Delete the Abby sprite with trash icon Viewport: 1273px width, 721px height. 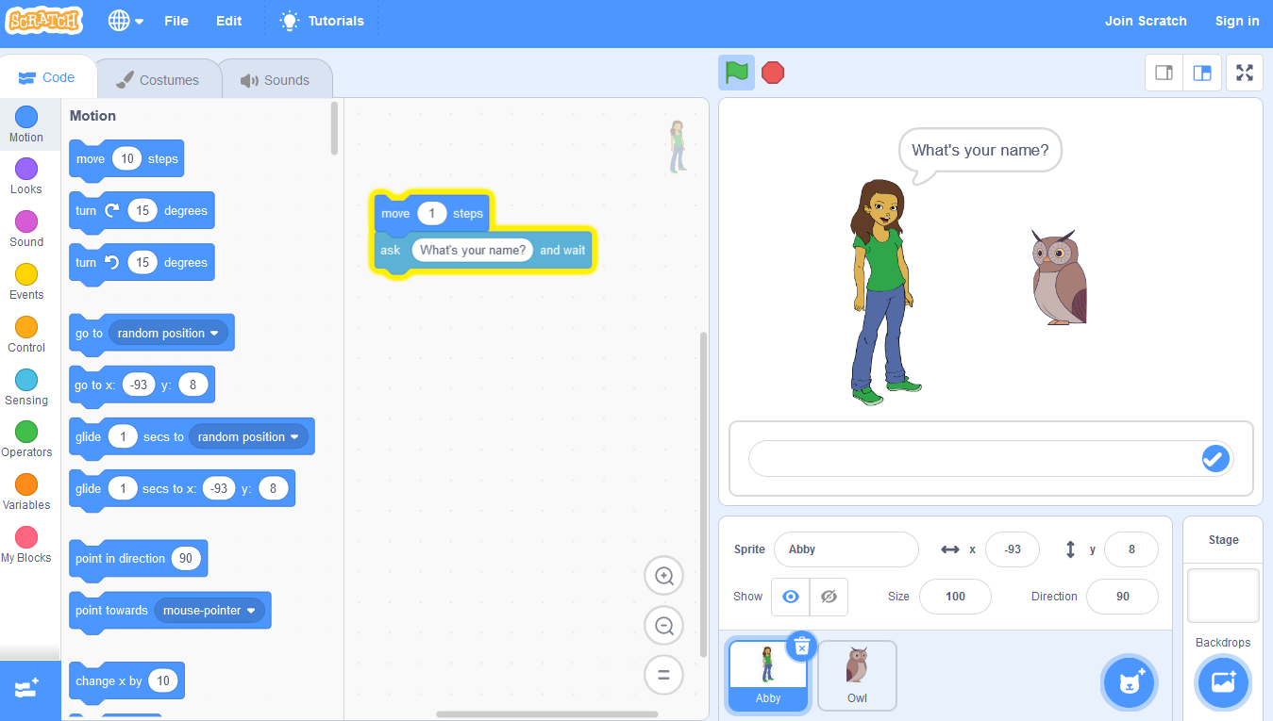[801, 647]
